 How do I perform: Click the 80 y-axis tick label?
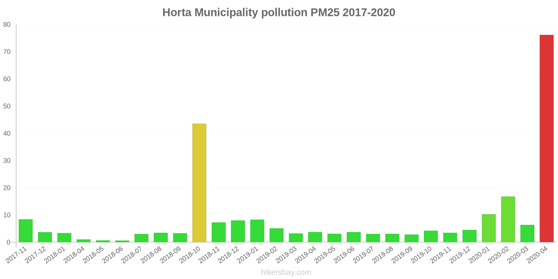[7, 25]
